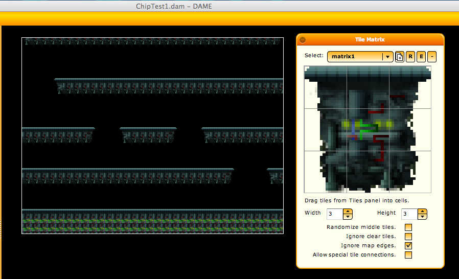The width and height of the screenshot is (459, 279).
Task: Decrease the Width stepper value
Action: pyautogui.click(x=348, y=217)
